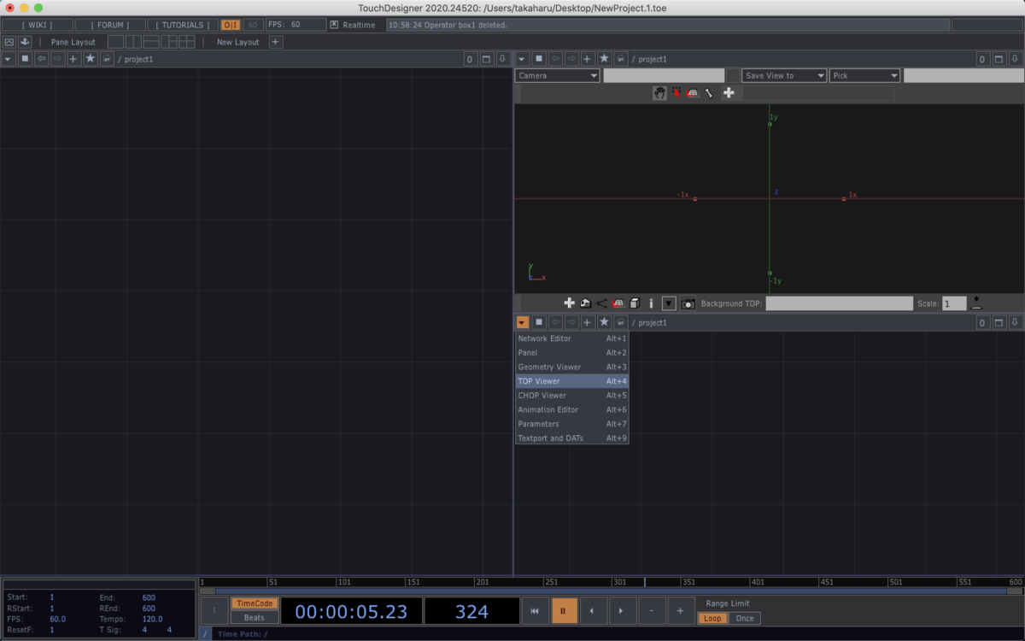Choose Panel from pane menu

click(572, 352)
